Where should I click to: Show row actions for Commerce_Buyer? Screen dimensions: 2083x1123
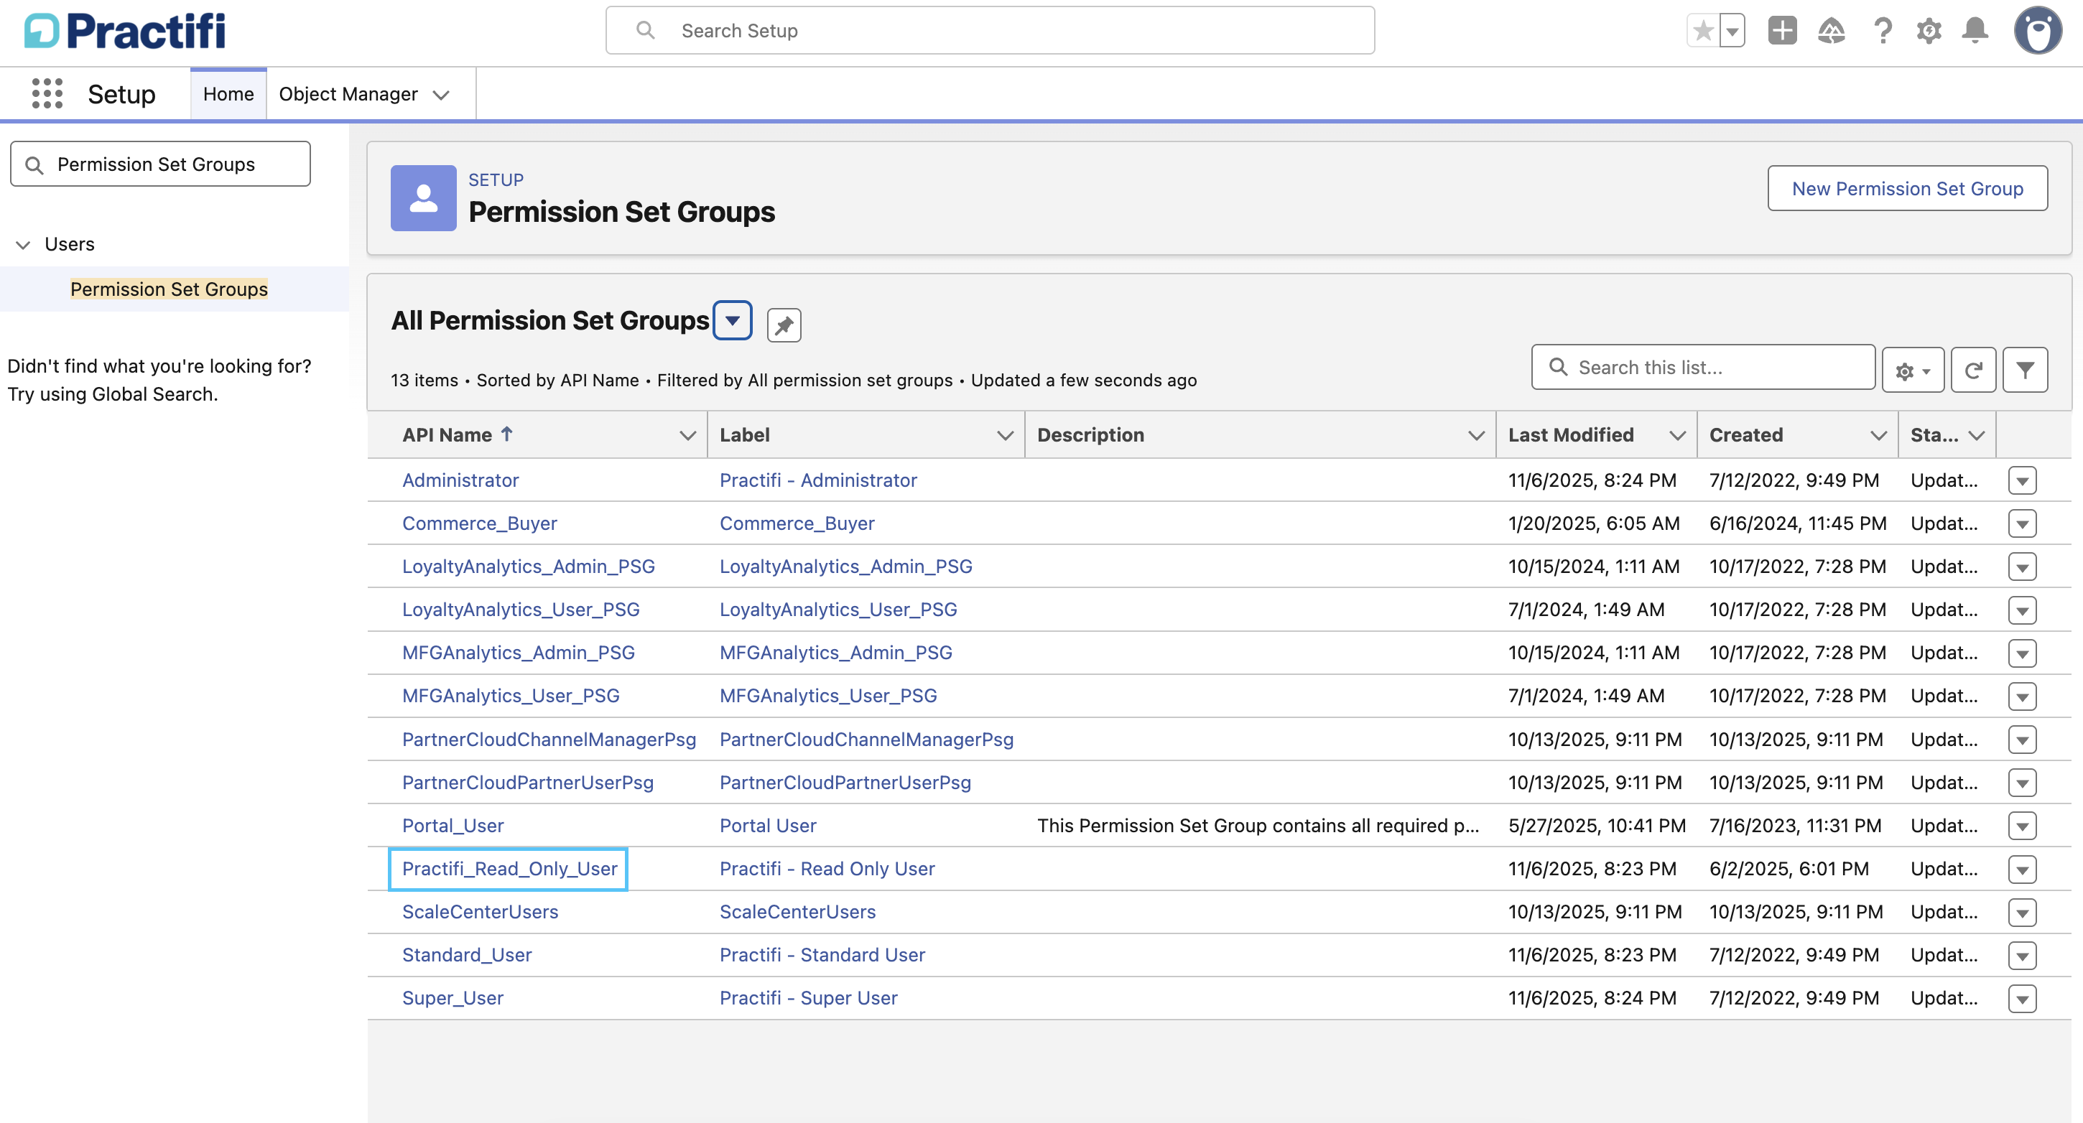2021,523
